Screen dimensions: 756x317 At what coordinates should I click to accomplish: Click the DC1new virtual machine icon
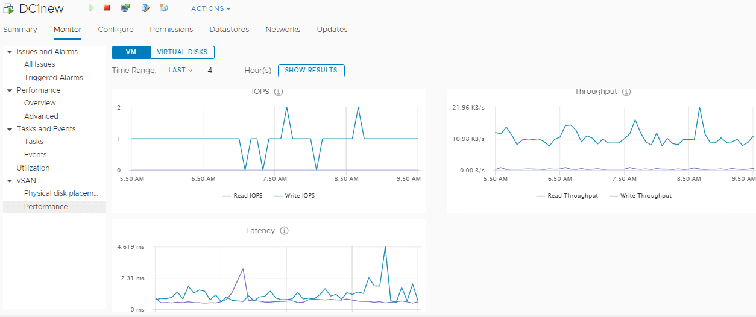coord(8,8)
